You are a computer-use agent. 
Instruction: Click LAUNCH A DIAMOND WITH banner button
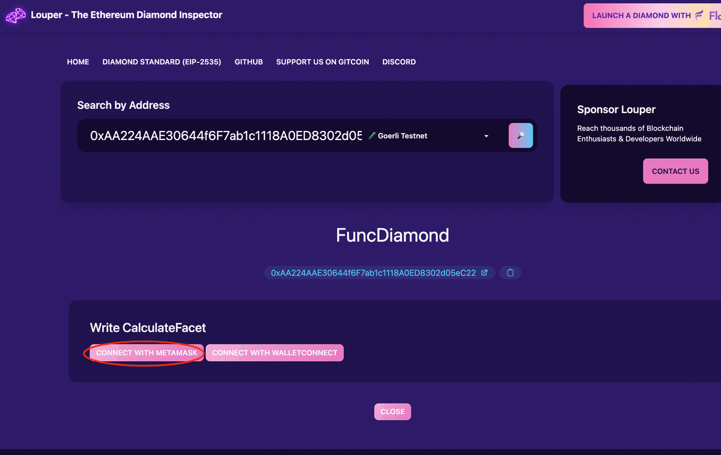(x=653, y=16)
